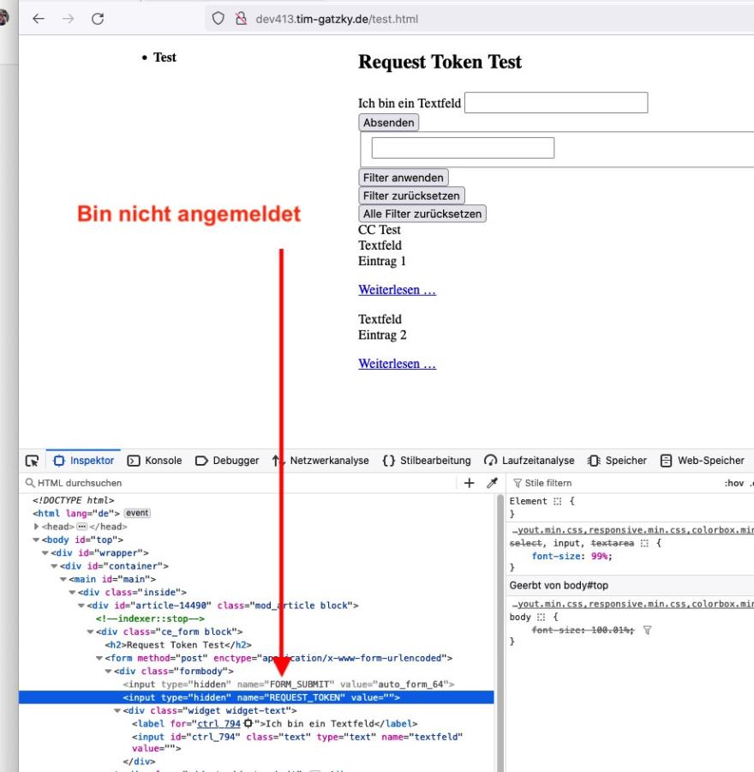
Task: Click the label target icon next to ctrl_794
Action: (248, 723)
